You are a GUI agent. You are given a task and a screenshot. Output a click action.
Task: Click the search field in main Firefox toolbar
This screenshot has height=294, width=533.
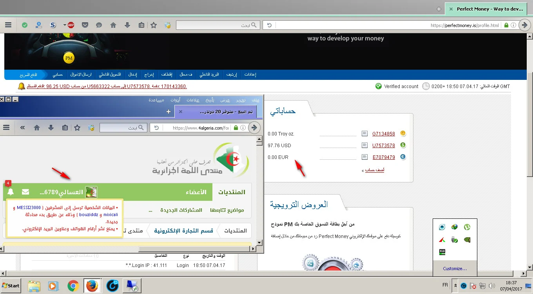click(214, 25)
